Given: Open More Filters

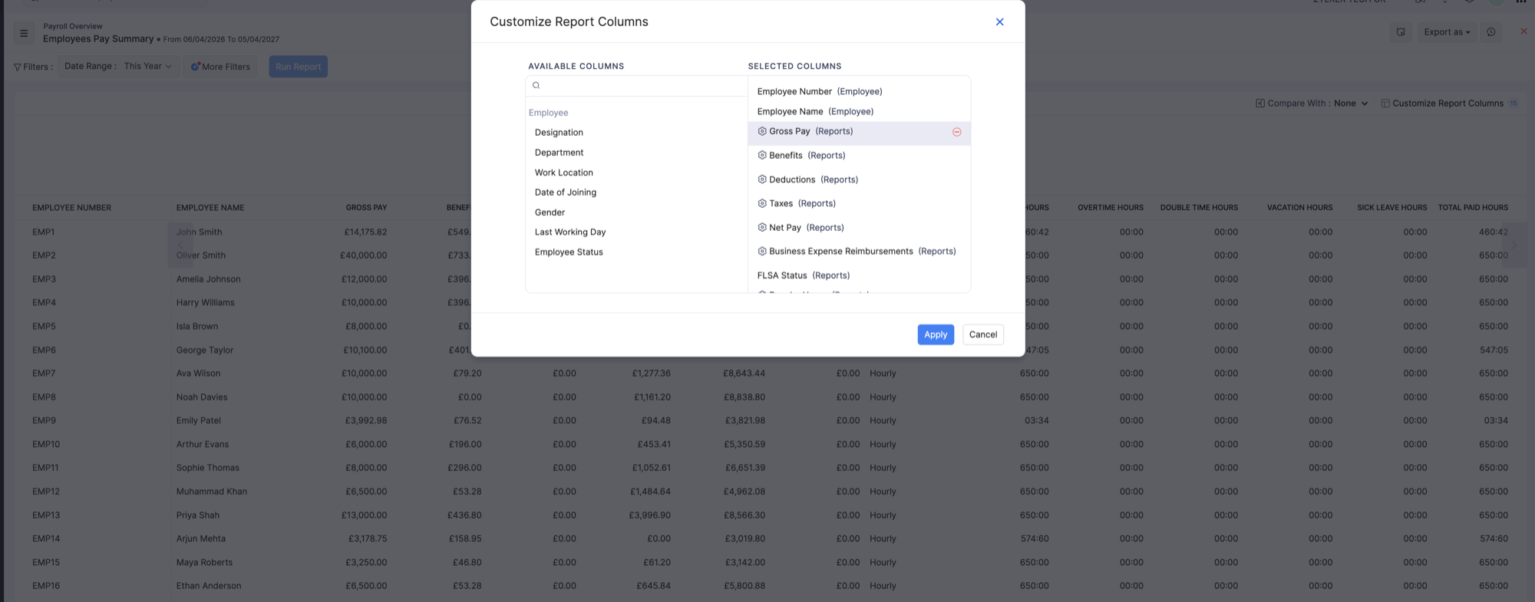Looking at the screenshot, I should [220, 67].
